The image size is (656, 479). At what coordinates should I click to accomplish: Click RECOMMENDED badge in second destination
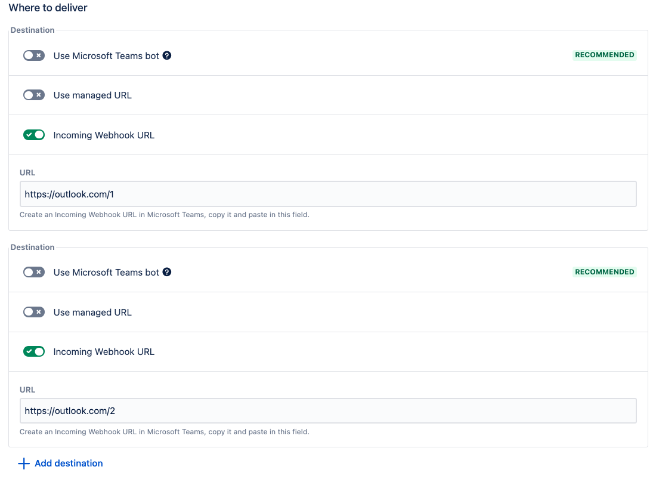pos(604,272)
